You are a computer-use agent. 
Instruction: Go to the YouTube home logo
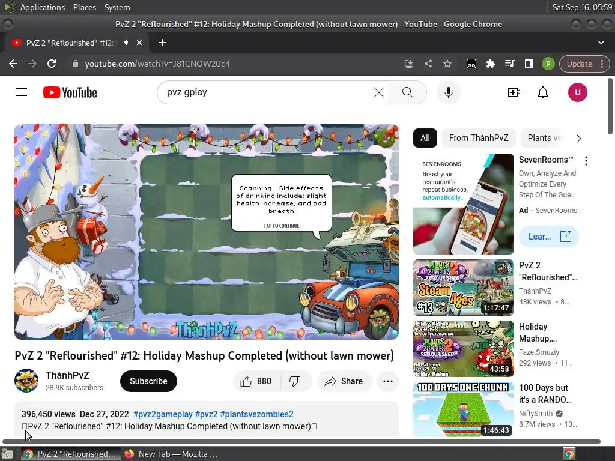pyautogui.click(x=70, y=92)
